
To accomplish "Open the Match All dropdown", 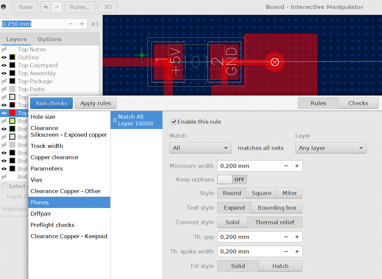I will tap(200, 148).
